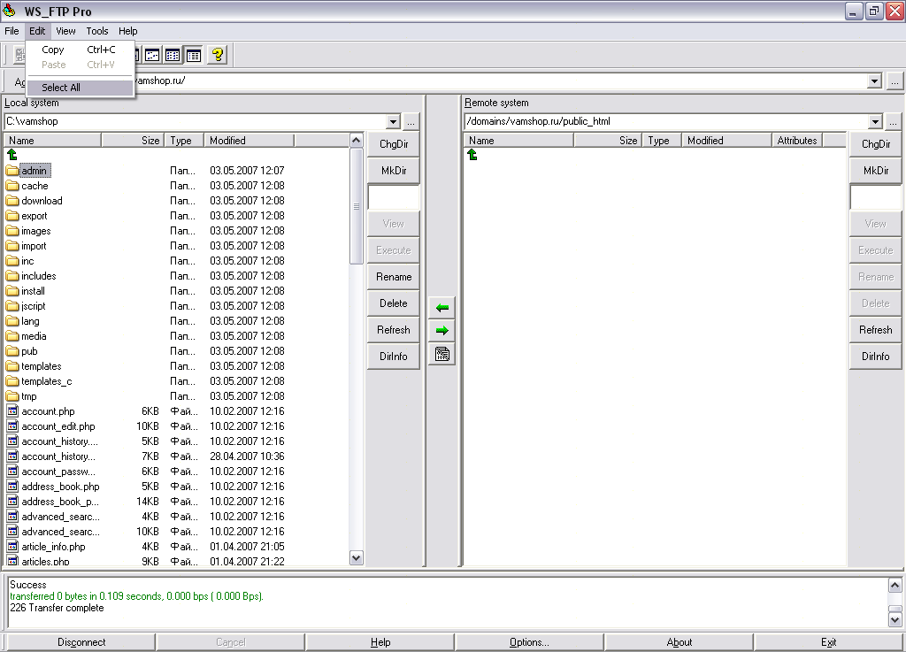906x652 pixels.
Task: Open the remote path public_html dropdown
Action: (x=875, y=122)
